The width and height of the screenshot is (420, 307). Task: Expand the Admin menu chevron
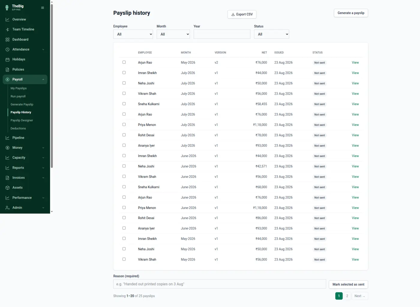pos(43,208)
